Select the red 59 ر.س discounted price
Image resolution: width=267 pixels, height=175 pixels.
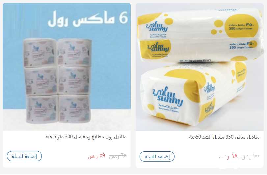point(96,156)
